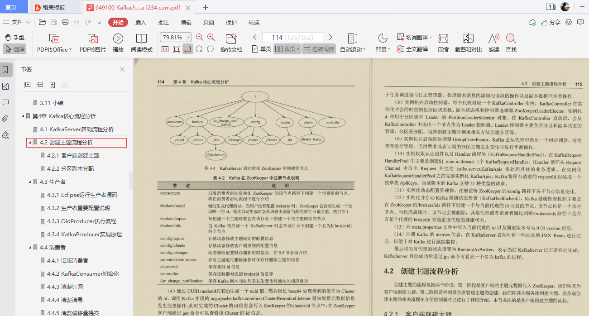Go to previous page arrow
This screenshot has height=316, width=589.
tap(255, 37)
